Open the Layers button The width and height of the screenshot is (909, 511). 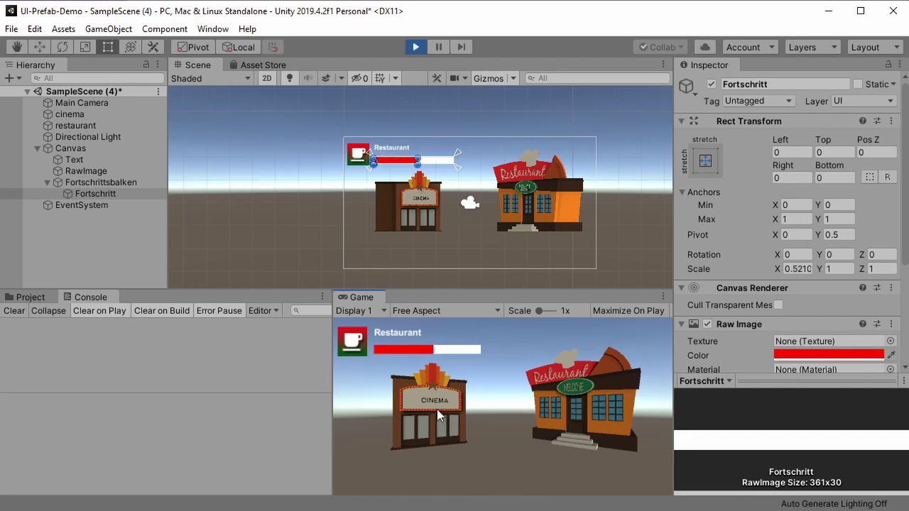(x=812, y=47)
